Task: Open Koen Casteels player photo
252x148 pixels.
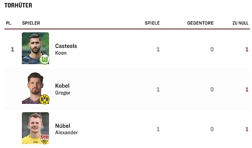Action: tap(35, 48)
